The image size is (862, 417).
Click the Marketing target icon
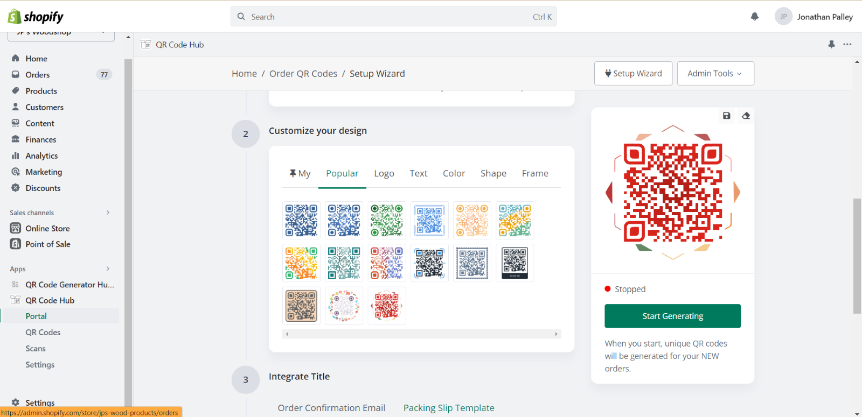coord(16,172)
